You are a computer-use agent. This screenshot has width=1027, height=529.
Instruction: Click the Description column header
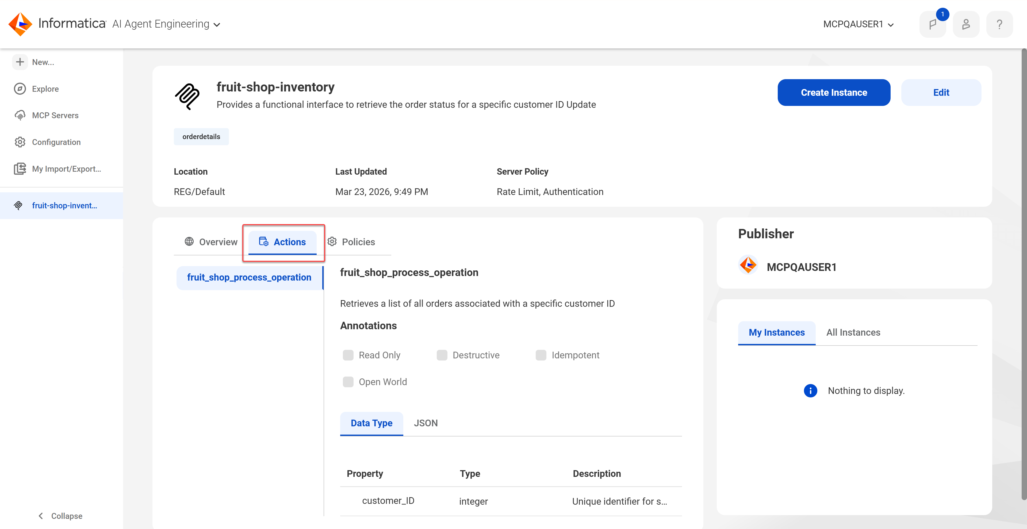pyautogui.click(x=597, y=474)
